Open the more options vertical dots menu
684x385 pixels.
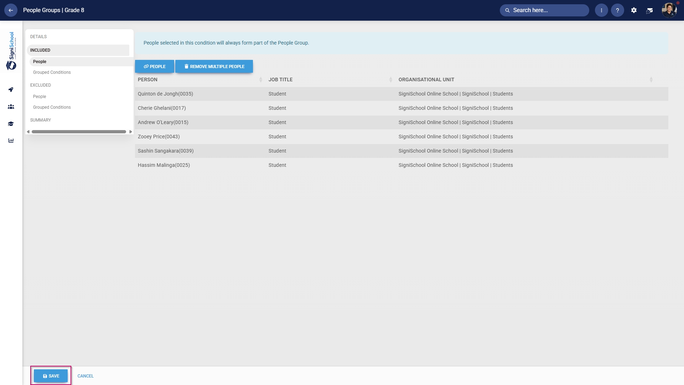(601, 10)
